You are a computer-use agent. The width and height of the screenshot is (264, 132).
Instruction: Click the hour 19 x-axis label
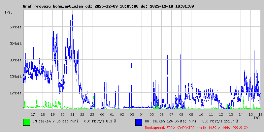(52, 115)
